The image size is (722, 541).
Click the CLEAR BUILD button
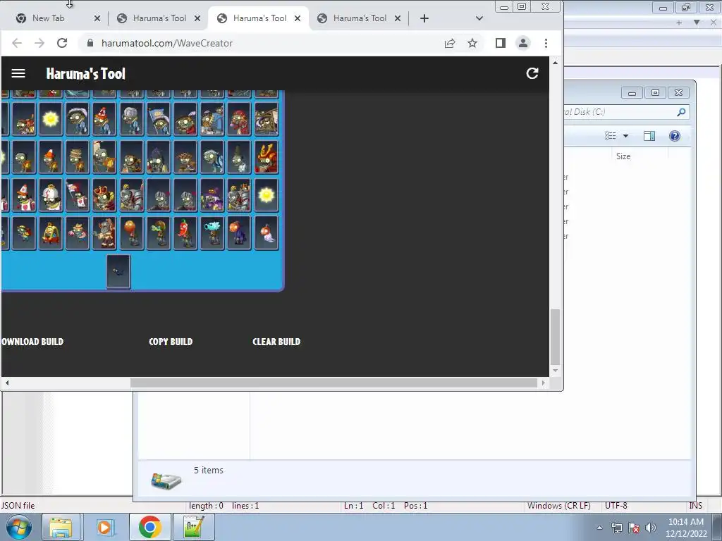pos(276,342)
